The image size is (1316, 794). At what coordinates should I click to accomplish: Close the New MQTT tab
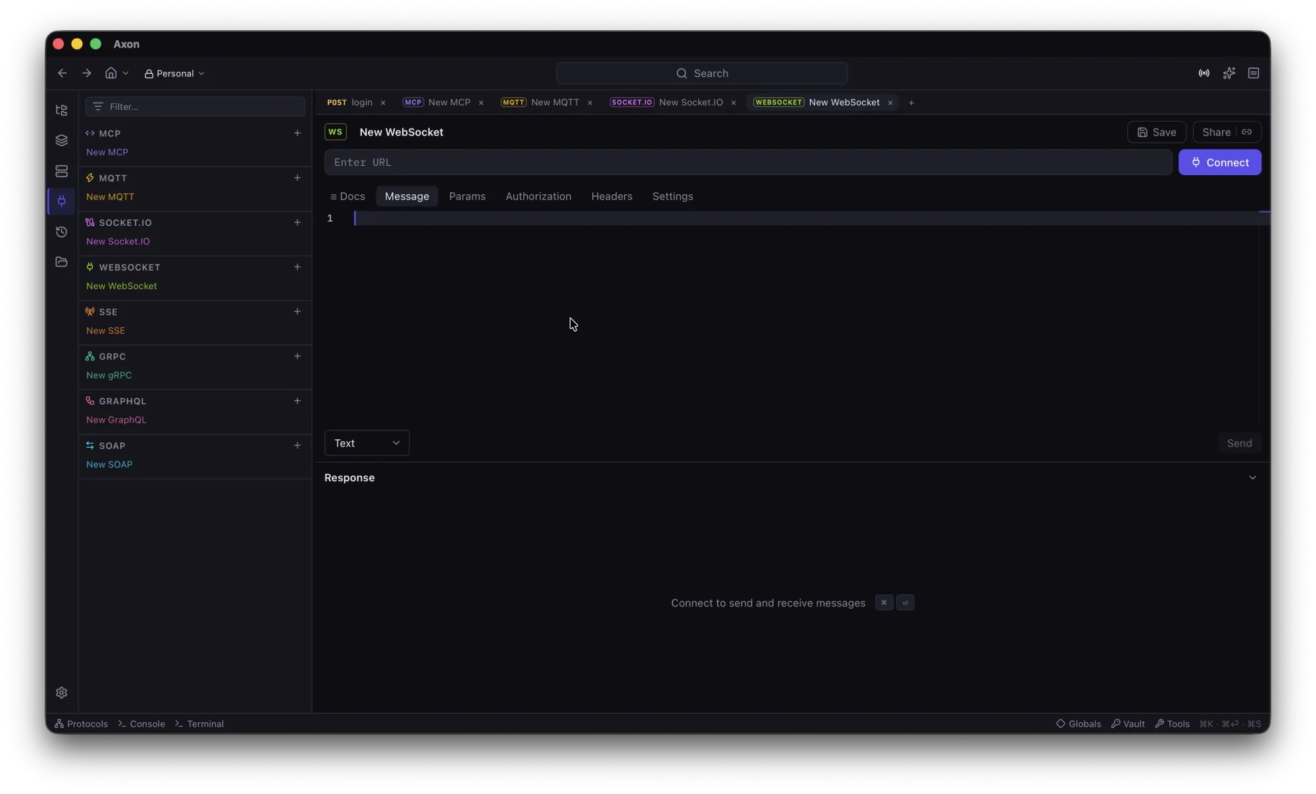[590, 103]
